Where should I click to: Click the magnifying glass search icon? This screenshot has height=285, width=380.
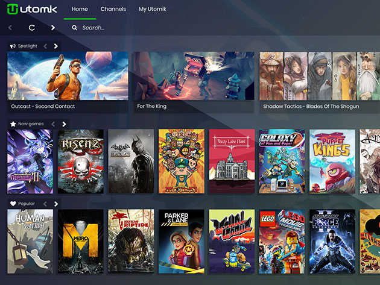point(74,28)
